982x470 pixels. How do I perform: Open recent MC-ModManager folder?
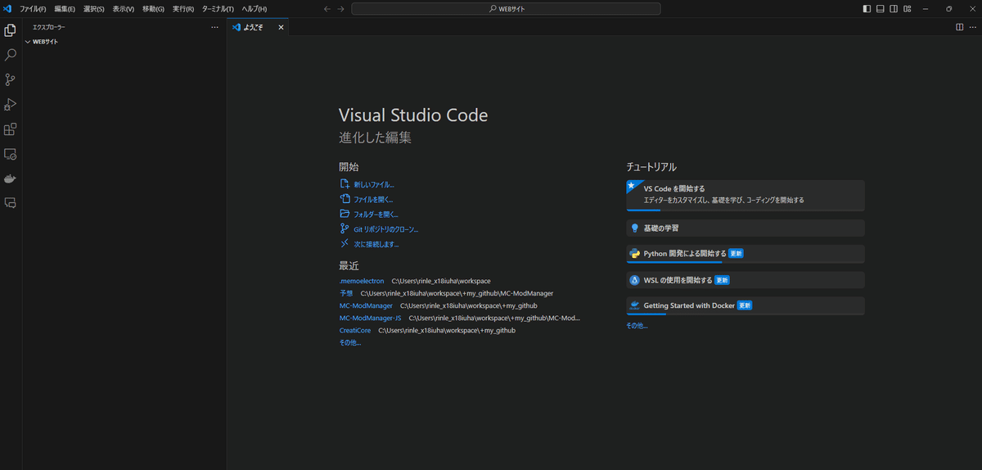coord(366,305)
